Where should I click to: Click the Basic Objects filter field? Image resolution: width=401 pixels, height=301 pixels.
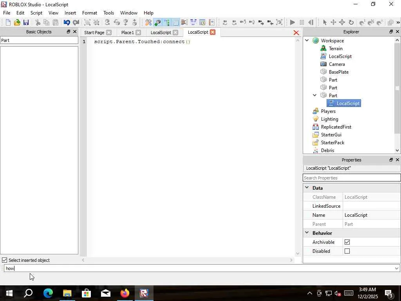coord(39,40)
